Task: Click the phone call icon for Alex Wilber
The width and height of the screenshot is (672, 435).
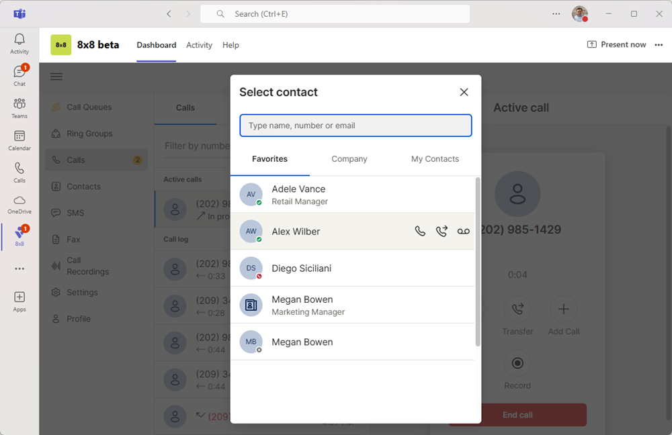Action: pyautogui.click(x=420, y=232)
